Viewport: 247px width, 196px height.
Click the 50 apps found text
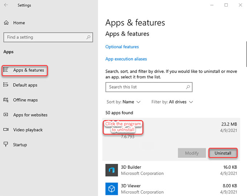(119, 113)
